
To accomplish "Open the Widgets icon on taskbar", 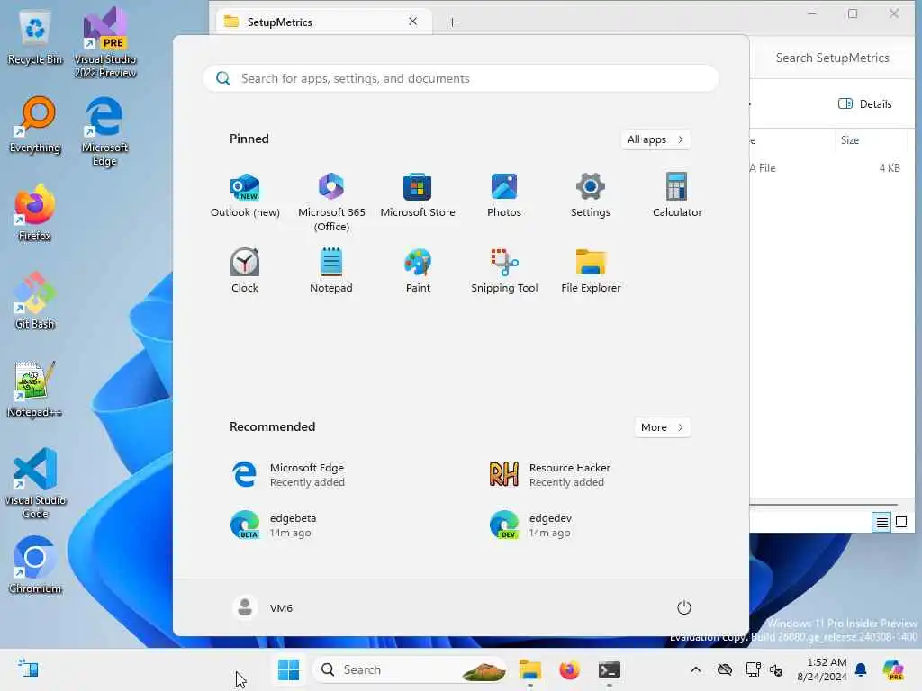I will (x=28, y=669).
